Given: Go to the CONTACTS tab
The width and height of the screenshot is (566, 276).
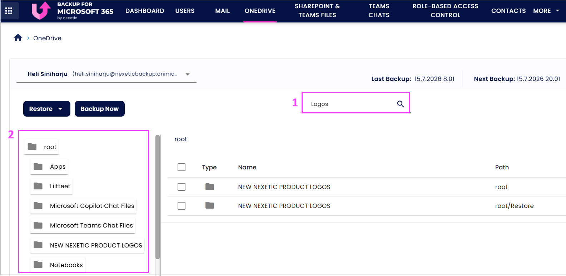Looking at the screenshot, I should coord(508,11).
